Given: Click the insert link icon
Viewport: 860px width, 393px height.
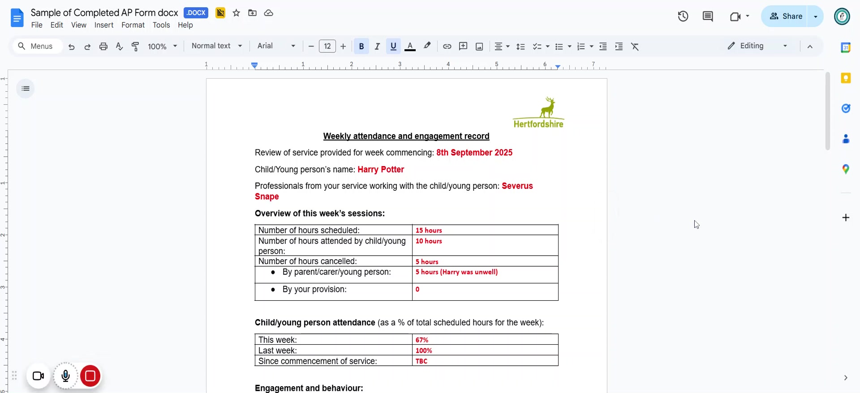Looking at the screenshot, I should (x=447, y=47).
